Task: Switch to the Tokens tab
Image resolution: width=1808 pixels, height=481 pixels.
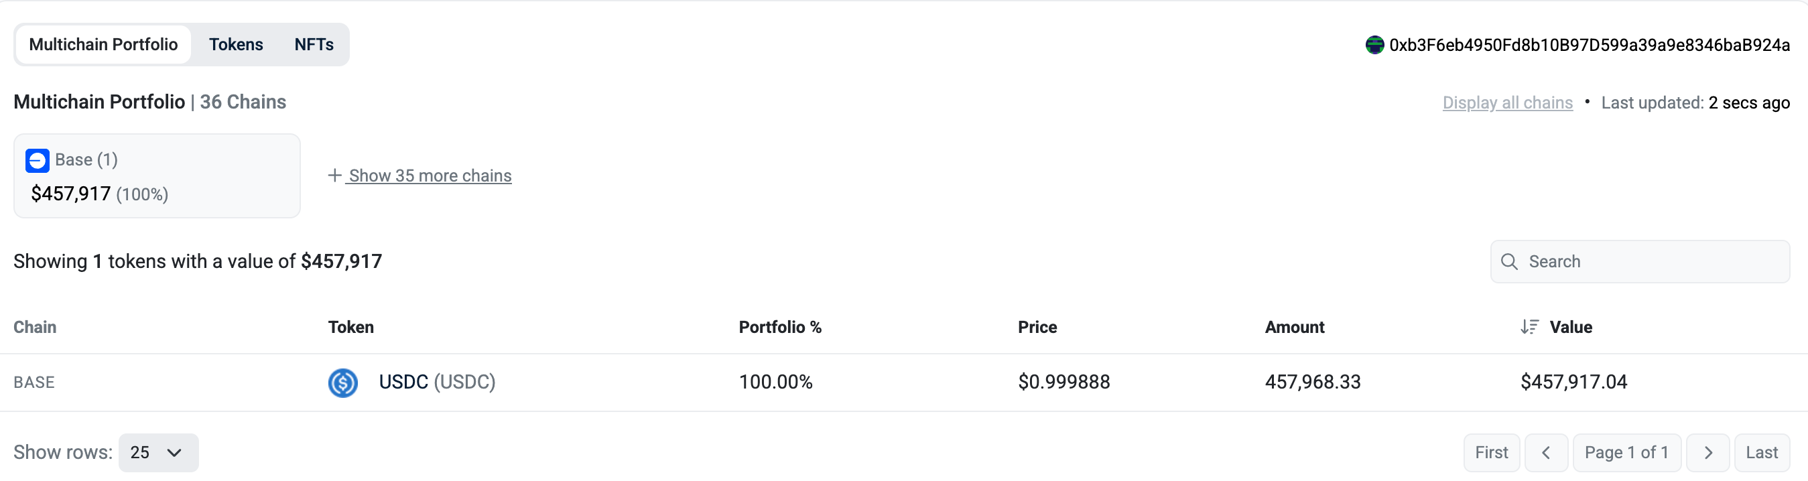Action: [236, 45]
